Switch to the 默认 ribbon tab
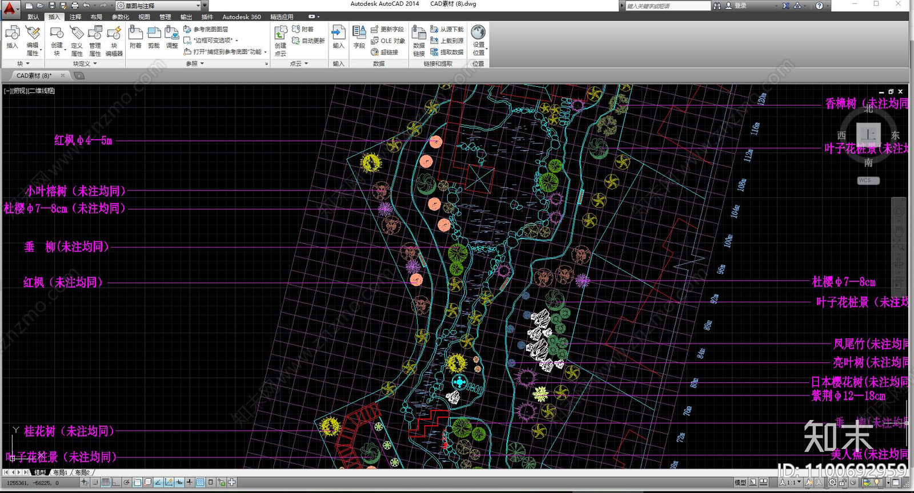The height and width of the screenshot is (493, 914). coord(34,17)
